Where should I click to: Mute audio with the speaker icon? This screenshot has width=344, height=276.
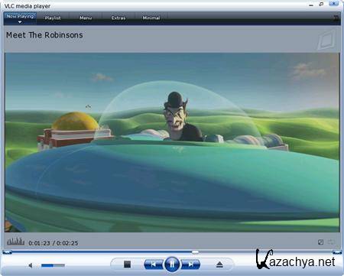pyautogui.click(x=31, y=265)
